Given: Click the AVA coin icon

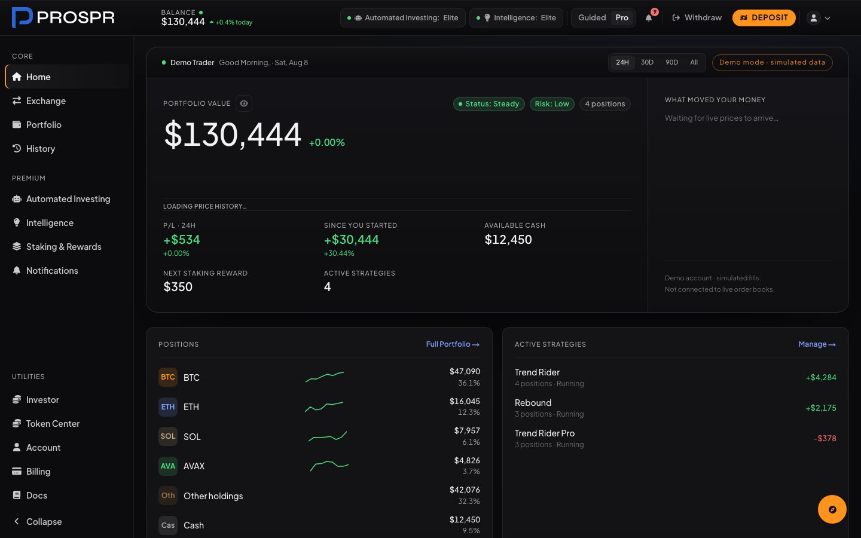Looking at the screenshot, I should (x=168, y=466).
